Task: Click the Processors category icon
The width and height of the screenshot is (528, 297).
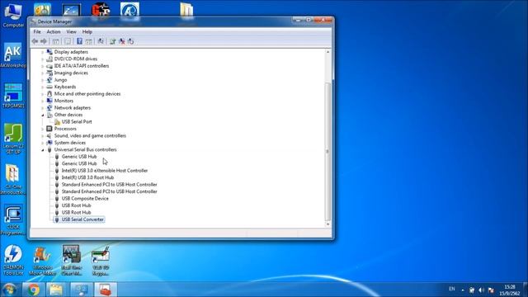Action: coord(49,129)
